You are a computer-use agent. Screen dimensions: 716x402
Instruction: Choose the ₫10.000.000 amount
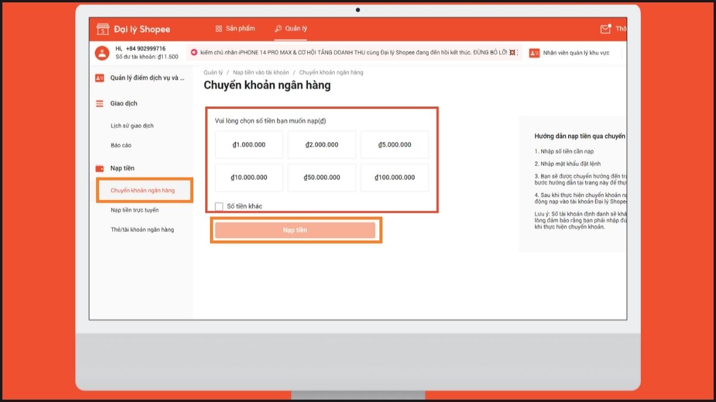[249, 177]
